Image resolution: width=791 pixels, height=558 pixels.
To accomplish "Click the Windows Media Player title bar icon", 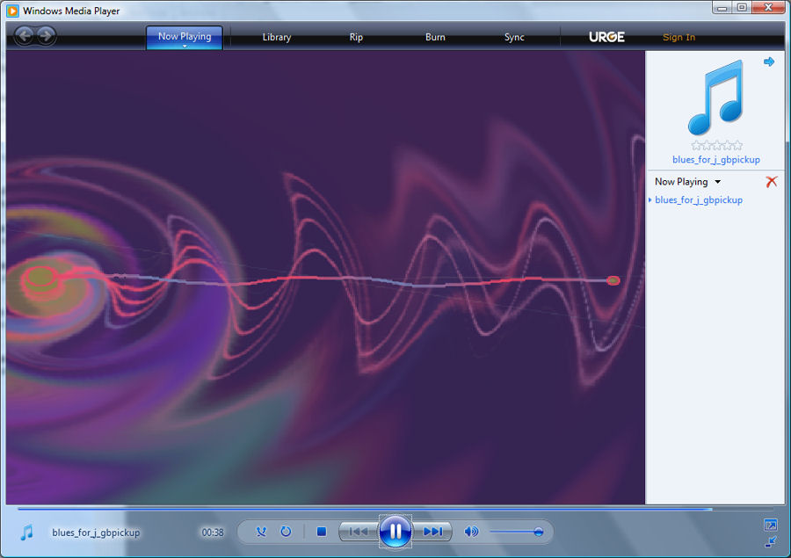I will click(x=12, y=10).
